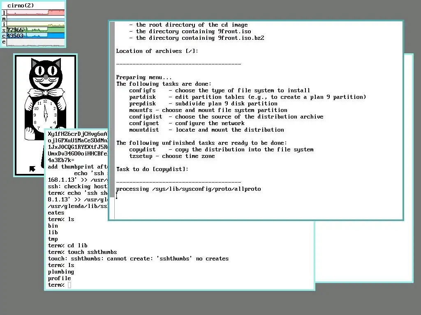The width and height of the screenshot is (421, 315).
Task: Click the cat's head in the clock window
Action: click(x=46, y=74)
